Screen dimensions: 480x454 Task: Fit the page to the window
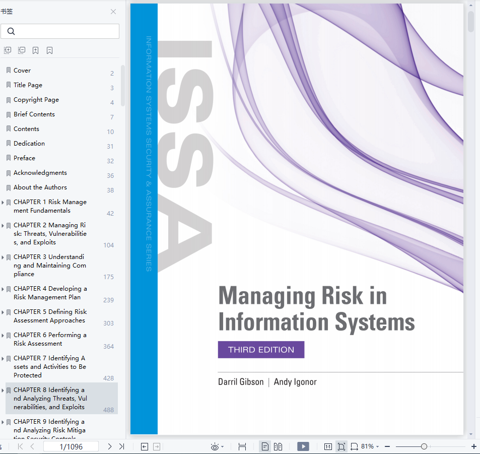click(341, 446)
